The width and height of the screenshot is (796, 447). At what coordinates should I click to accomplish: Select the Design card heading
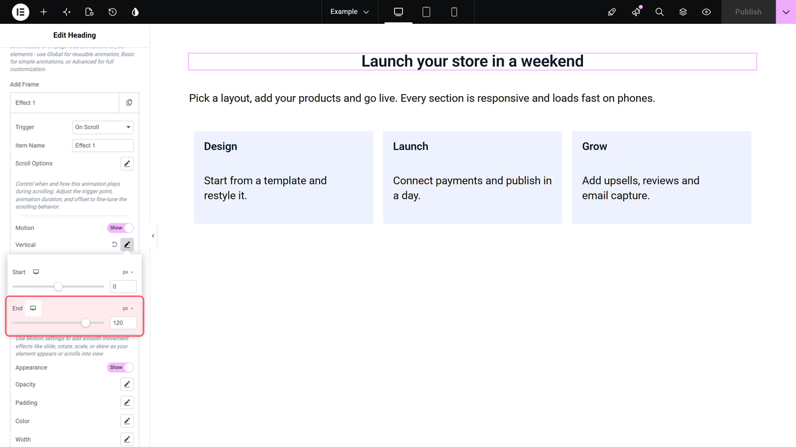pyautogui.click(x=221, y=146)
